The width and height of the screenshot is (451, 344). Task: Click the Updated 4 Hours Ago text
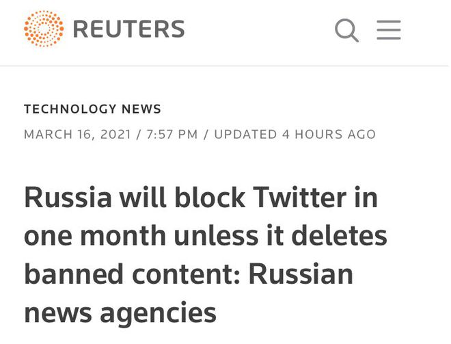tap(295, 134)
